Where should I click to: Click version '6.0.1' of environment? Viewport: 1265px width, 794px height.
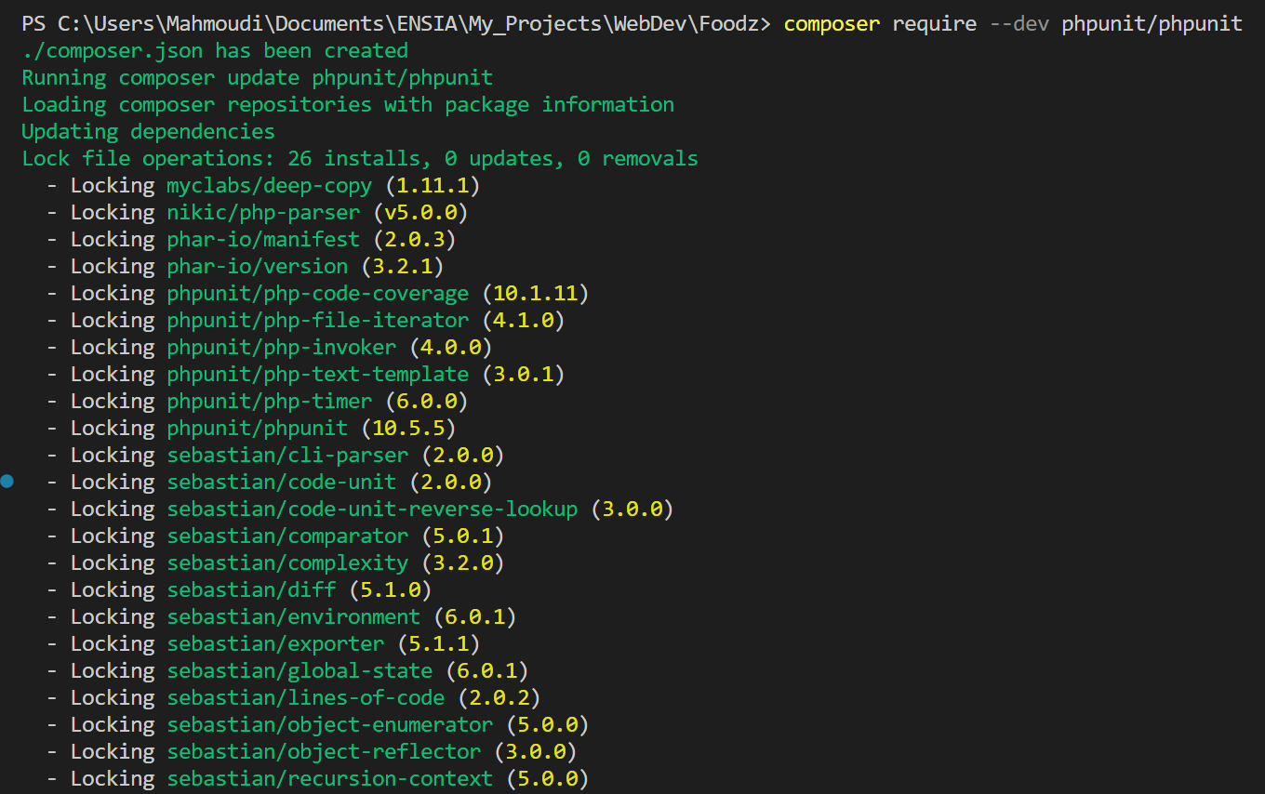click(474, 616)
